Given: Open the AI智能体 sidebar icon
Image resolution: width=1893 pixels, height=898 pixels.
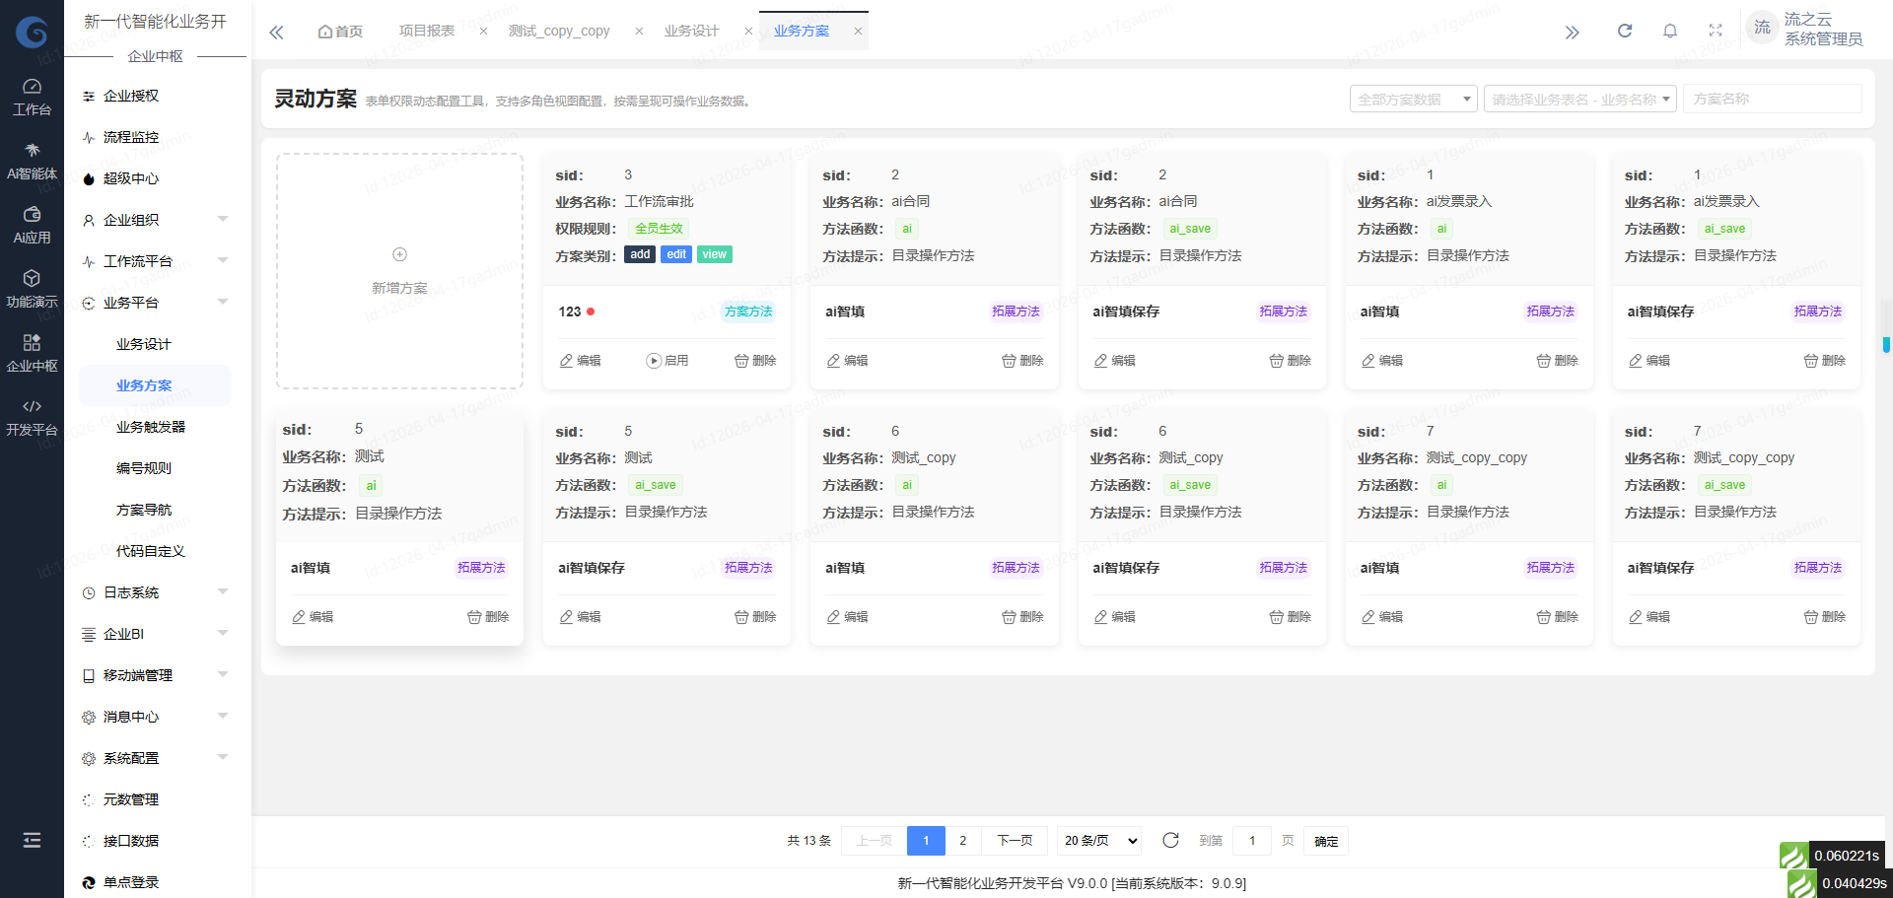Looking at the screenshot, I should 32,161.
